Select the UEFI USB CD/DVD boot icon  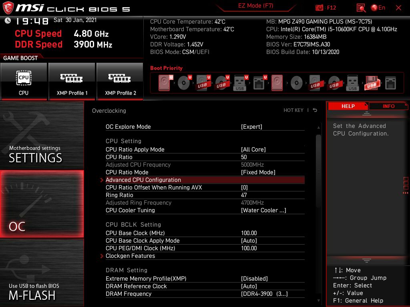tap(222, 83)
